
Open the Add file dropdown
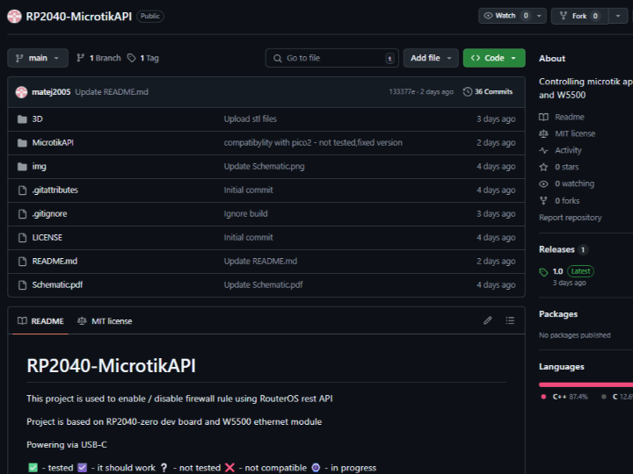tap(431, 58)
